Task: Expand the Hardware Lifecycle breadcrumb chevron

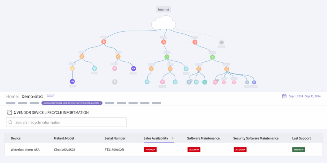Action: 101,103
